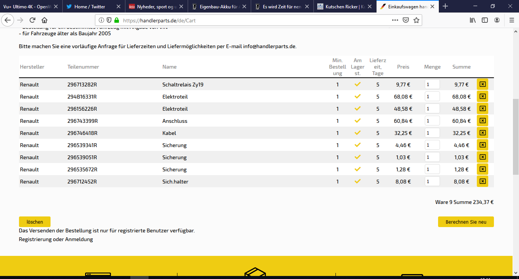The width and height of the screenshot is (519, 279).
Task: Remove Sicherung 296539051R from cart
Action: click(483, 157)
